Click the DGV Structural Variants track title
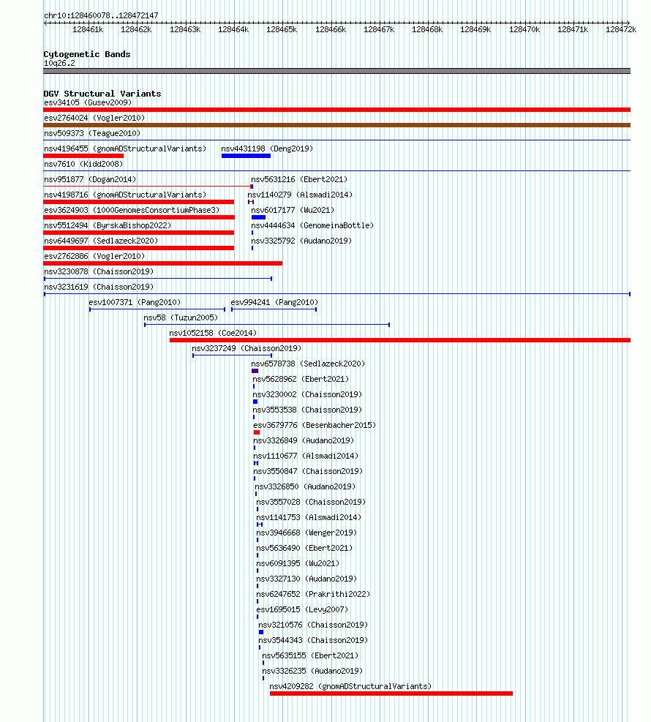 [102, 94]
